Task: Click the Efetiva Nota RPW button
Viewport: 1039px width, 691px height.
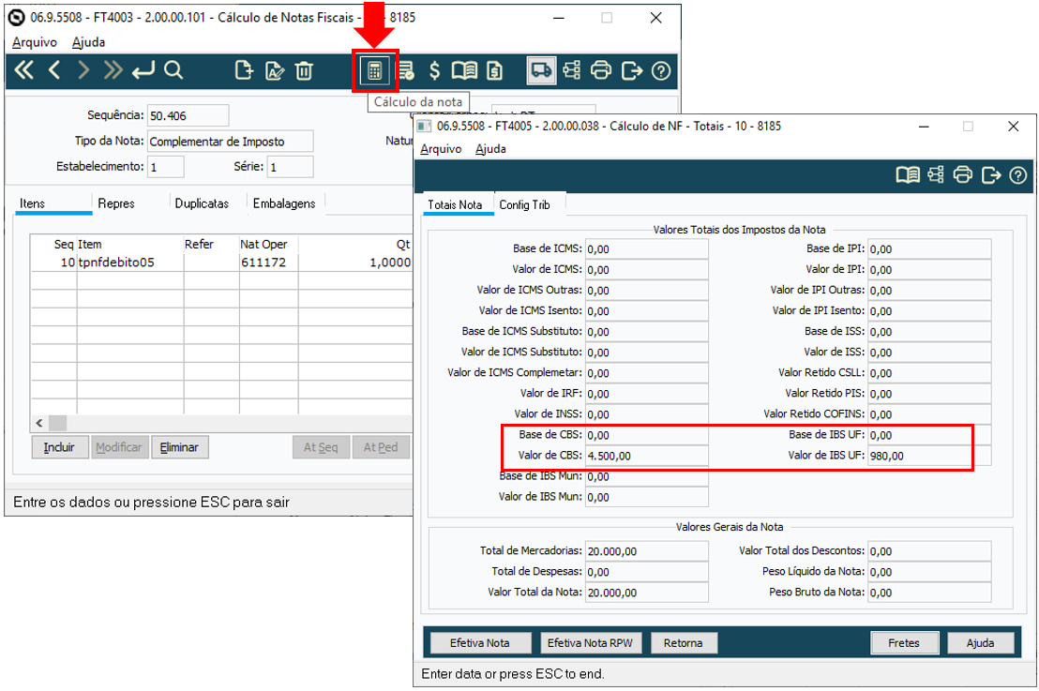Action: click(x=590, y=642)
